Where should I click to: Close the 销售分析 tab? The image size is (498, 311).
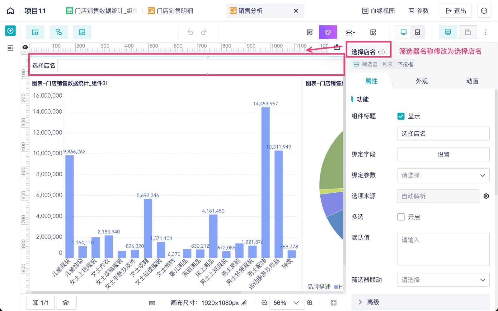(296, 11)
